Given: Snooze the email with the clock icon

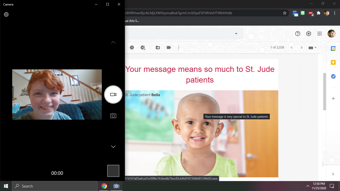Looking at the screenshot, I should [132, 47].
